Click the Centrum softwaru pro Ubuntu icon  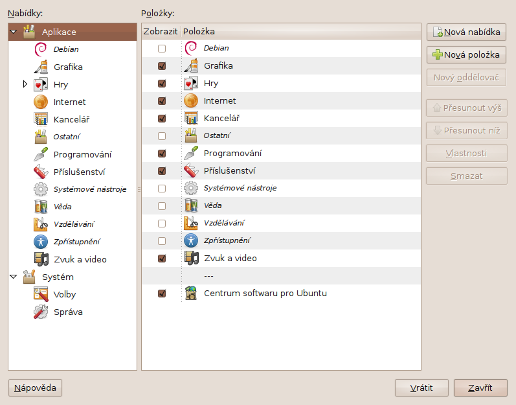coord(190,293)
